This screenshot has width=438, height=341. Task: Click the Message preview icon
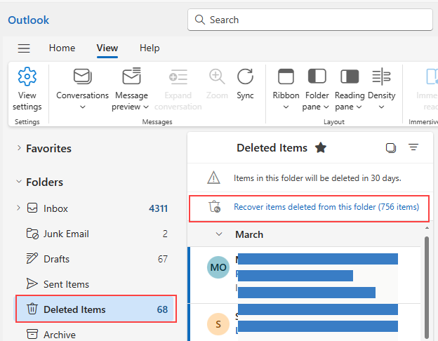131,76
